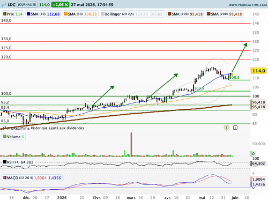Image resolution: width=268 pixels, height=201 pixels.
Task: Open the RSI (14) 64,302 legend
Action: [18, 162]
